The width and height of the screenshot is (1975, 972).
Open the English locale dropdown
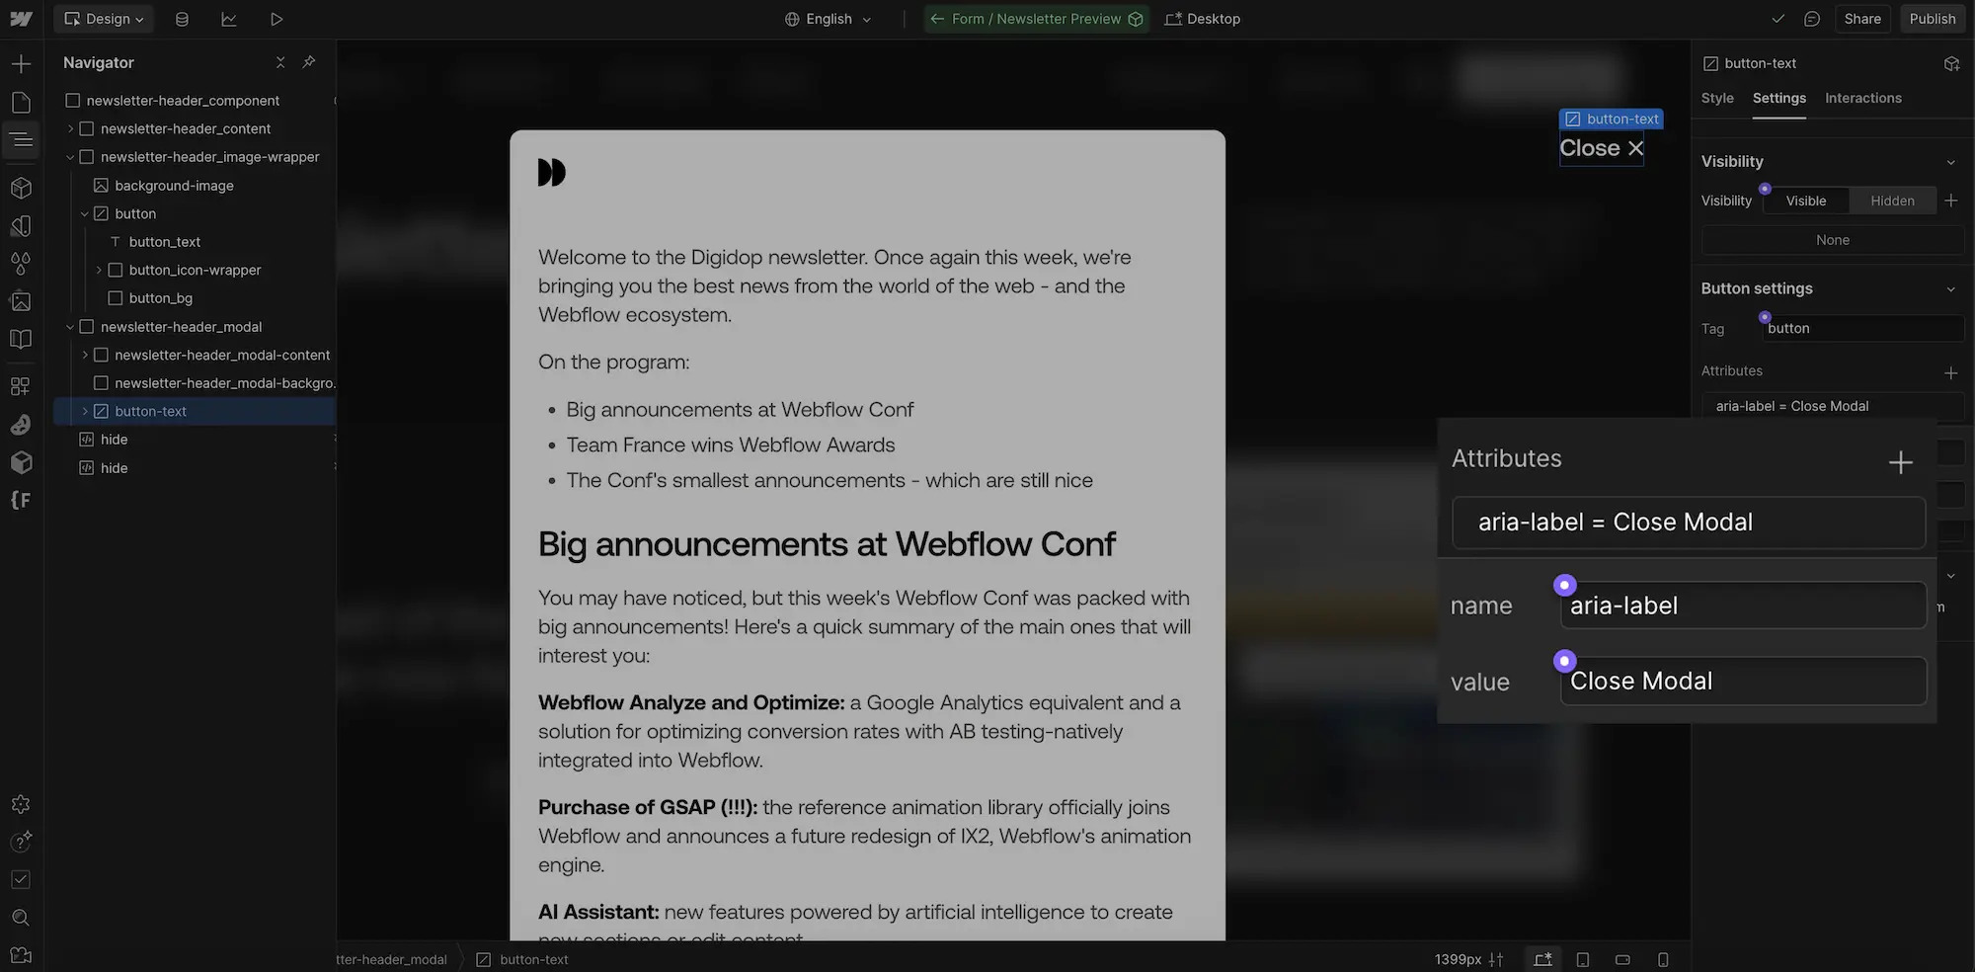829,19
